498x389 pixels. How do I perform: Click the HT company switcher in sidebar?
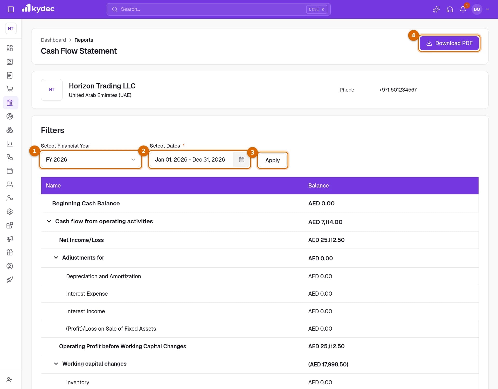coord(11,29)
